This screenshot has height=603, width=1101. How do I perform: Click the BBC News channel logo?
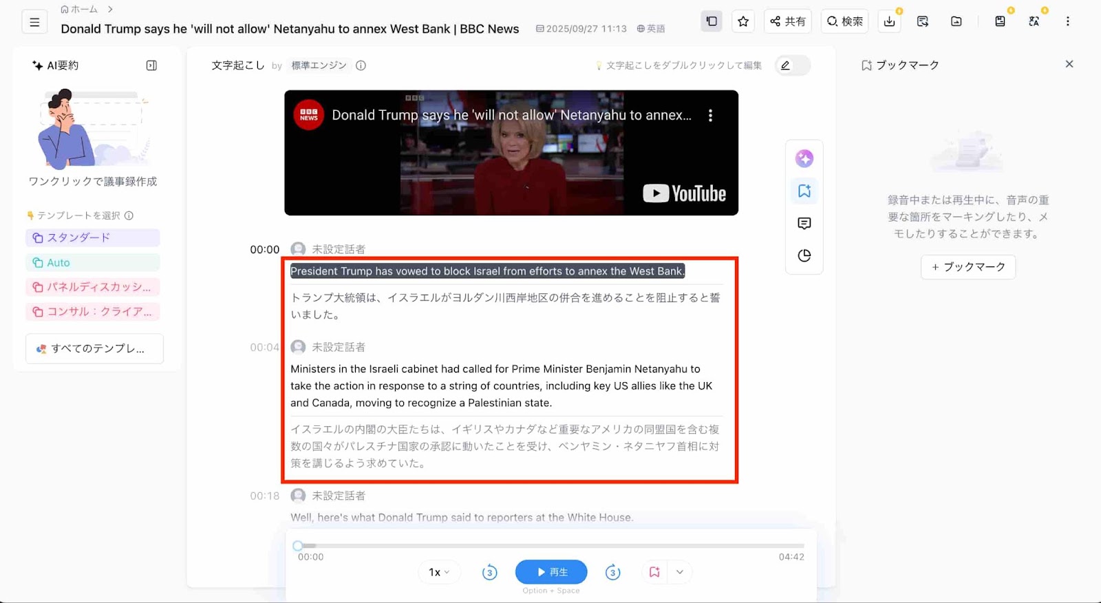(309, 115)
